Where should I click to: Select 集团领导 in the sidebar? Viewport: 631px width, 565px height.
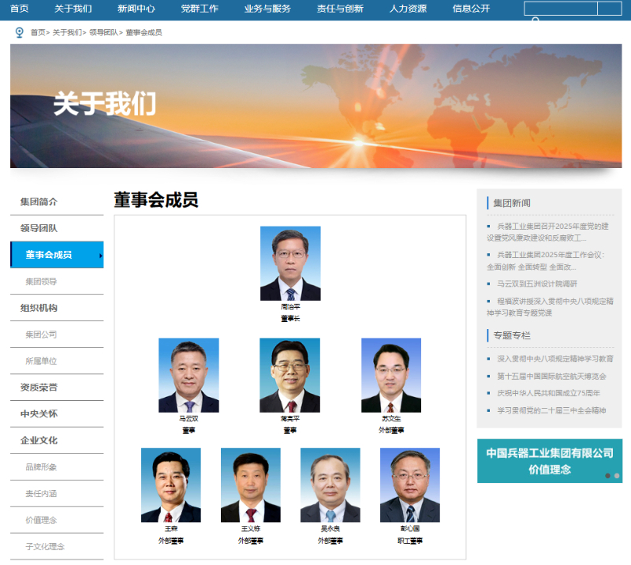click(41, 281)
